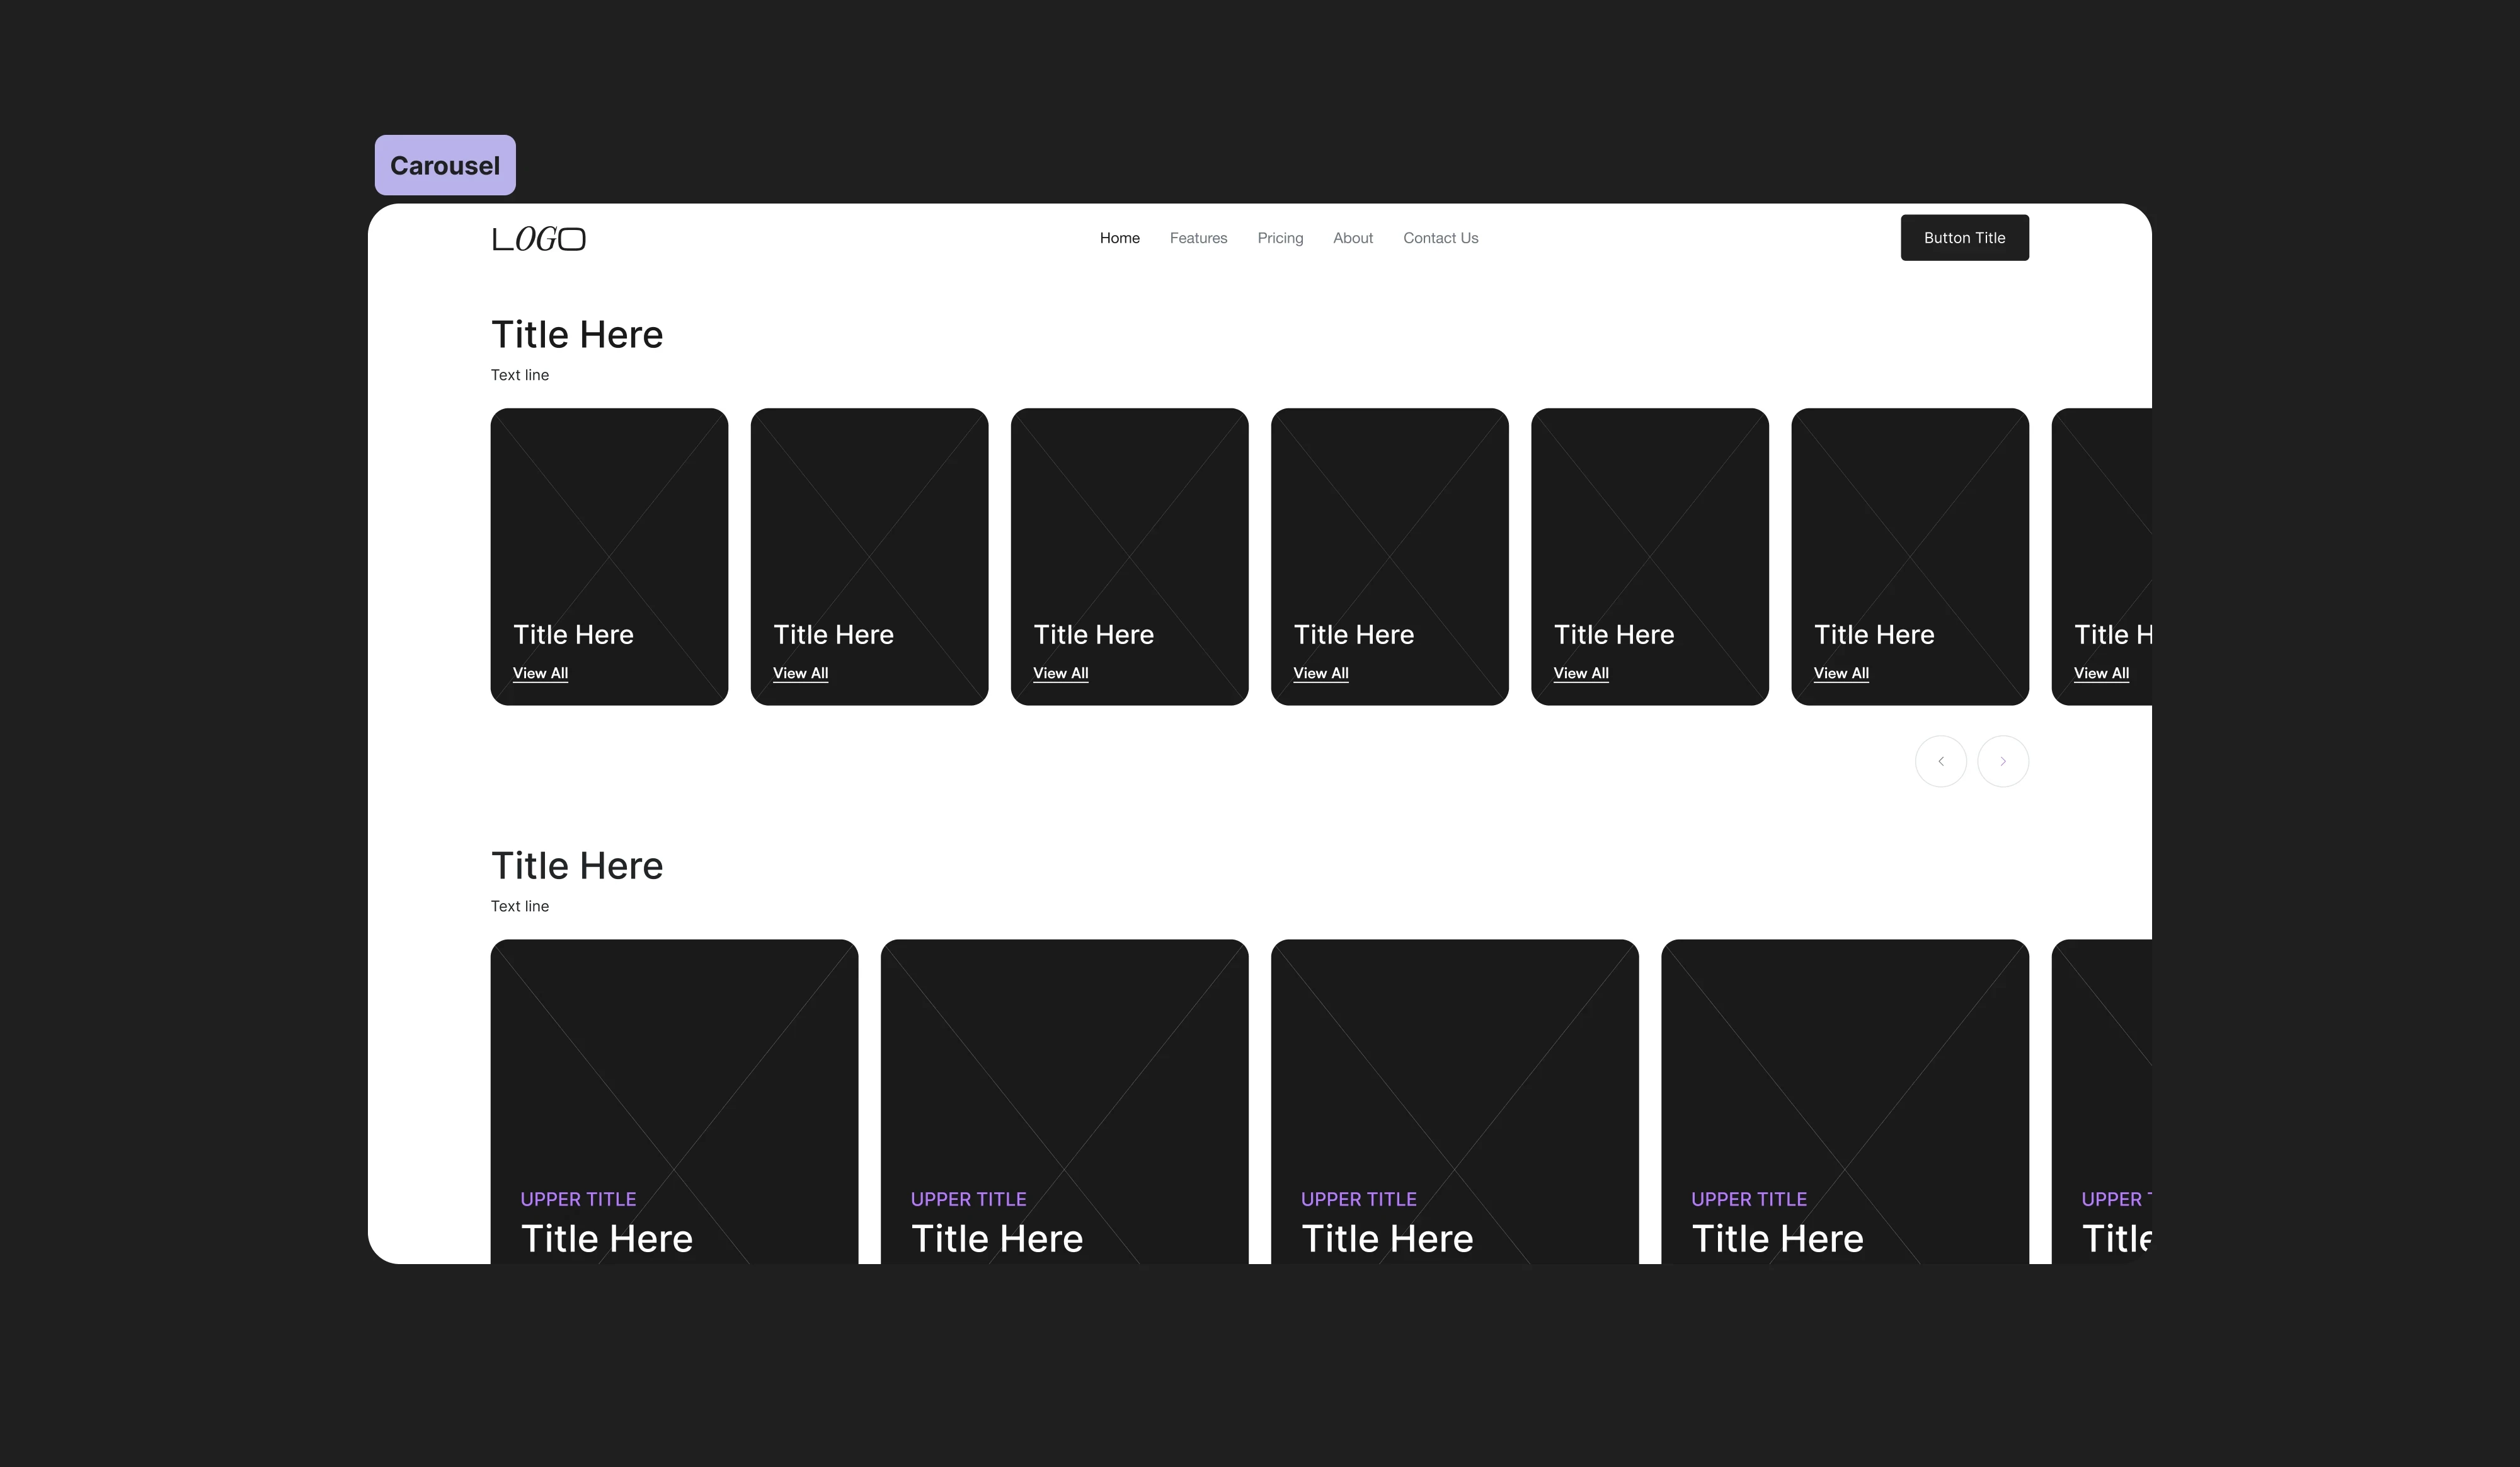Follow View All on the fourth card
The height and width of the screenshot is (1467, 2520).
[x=1320, y=673]
